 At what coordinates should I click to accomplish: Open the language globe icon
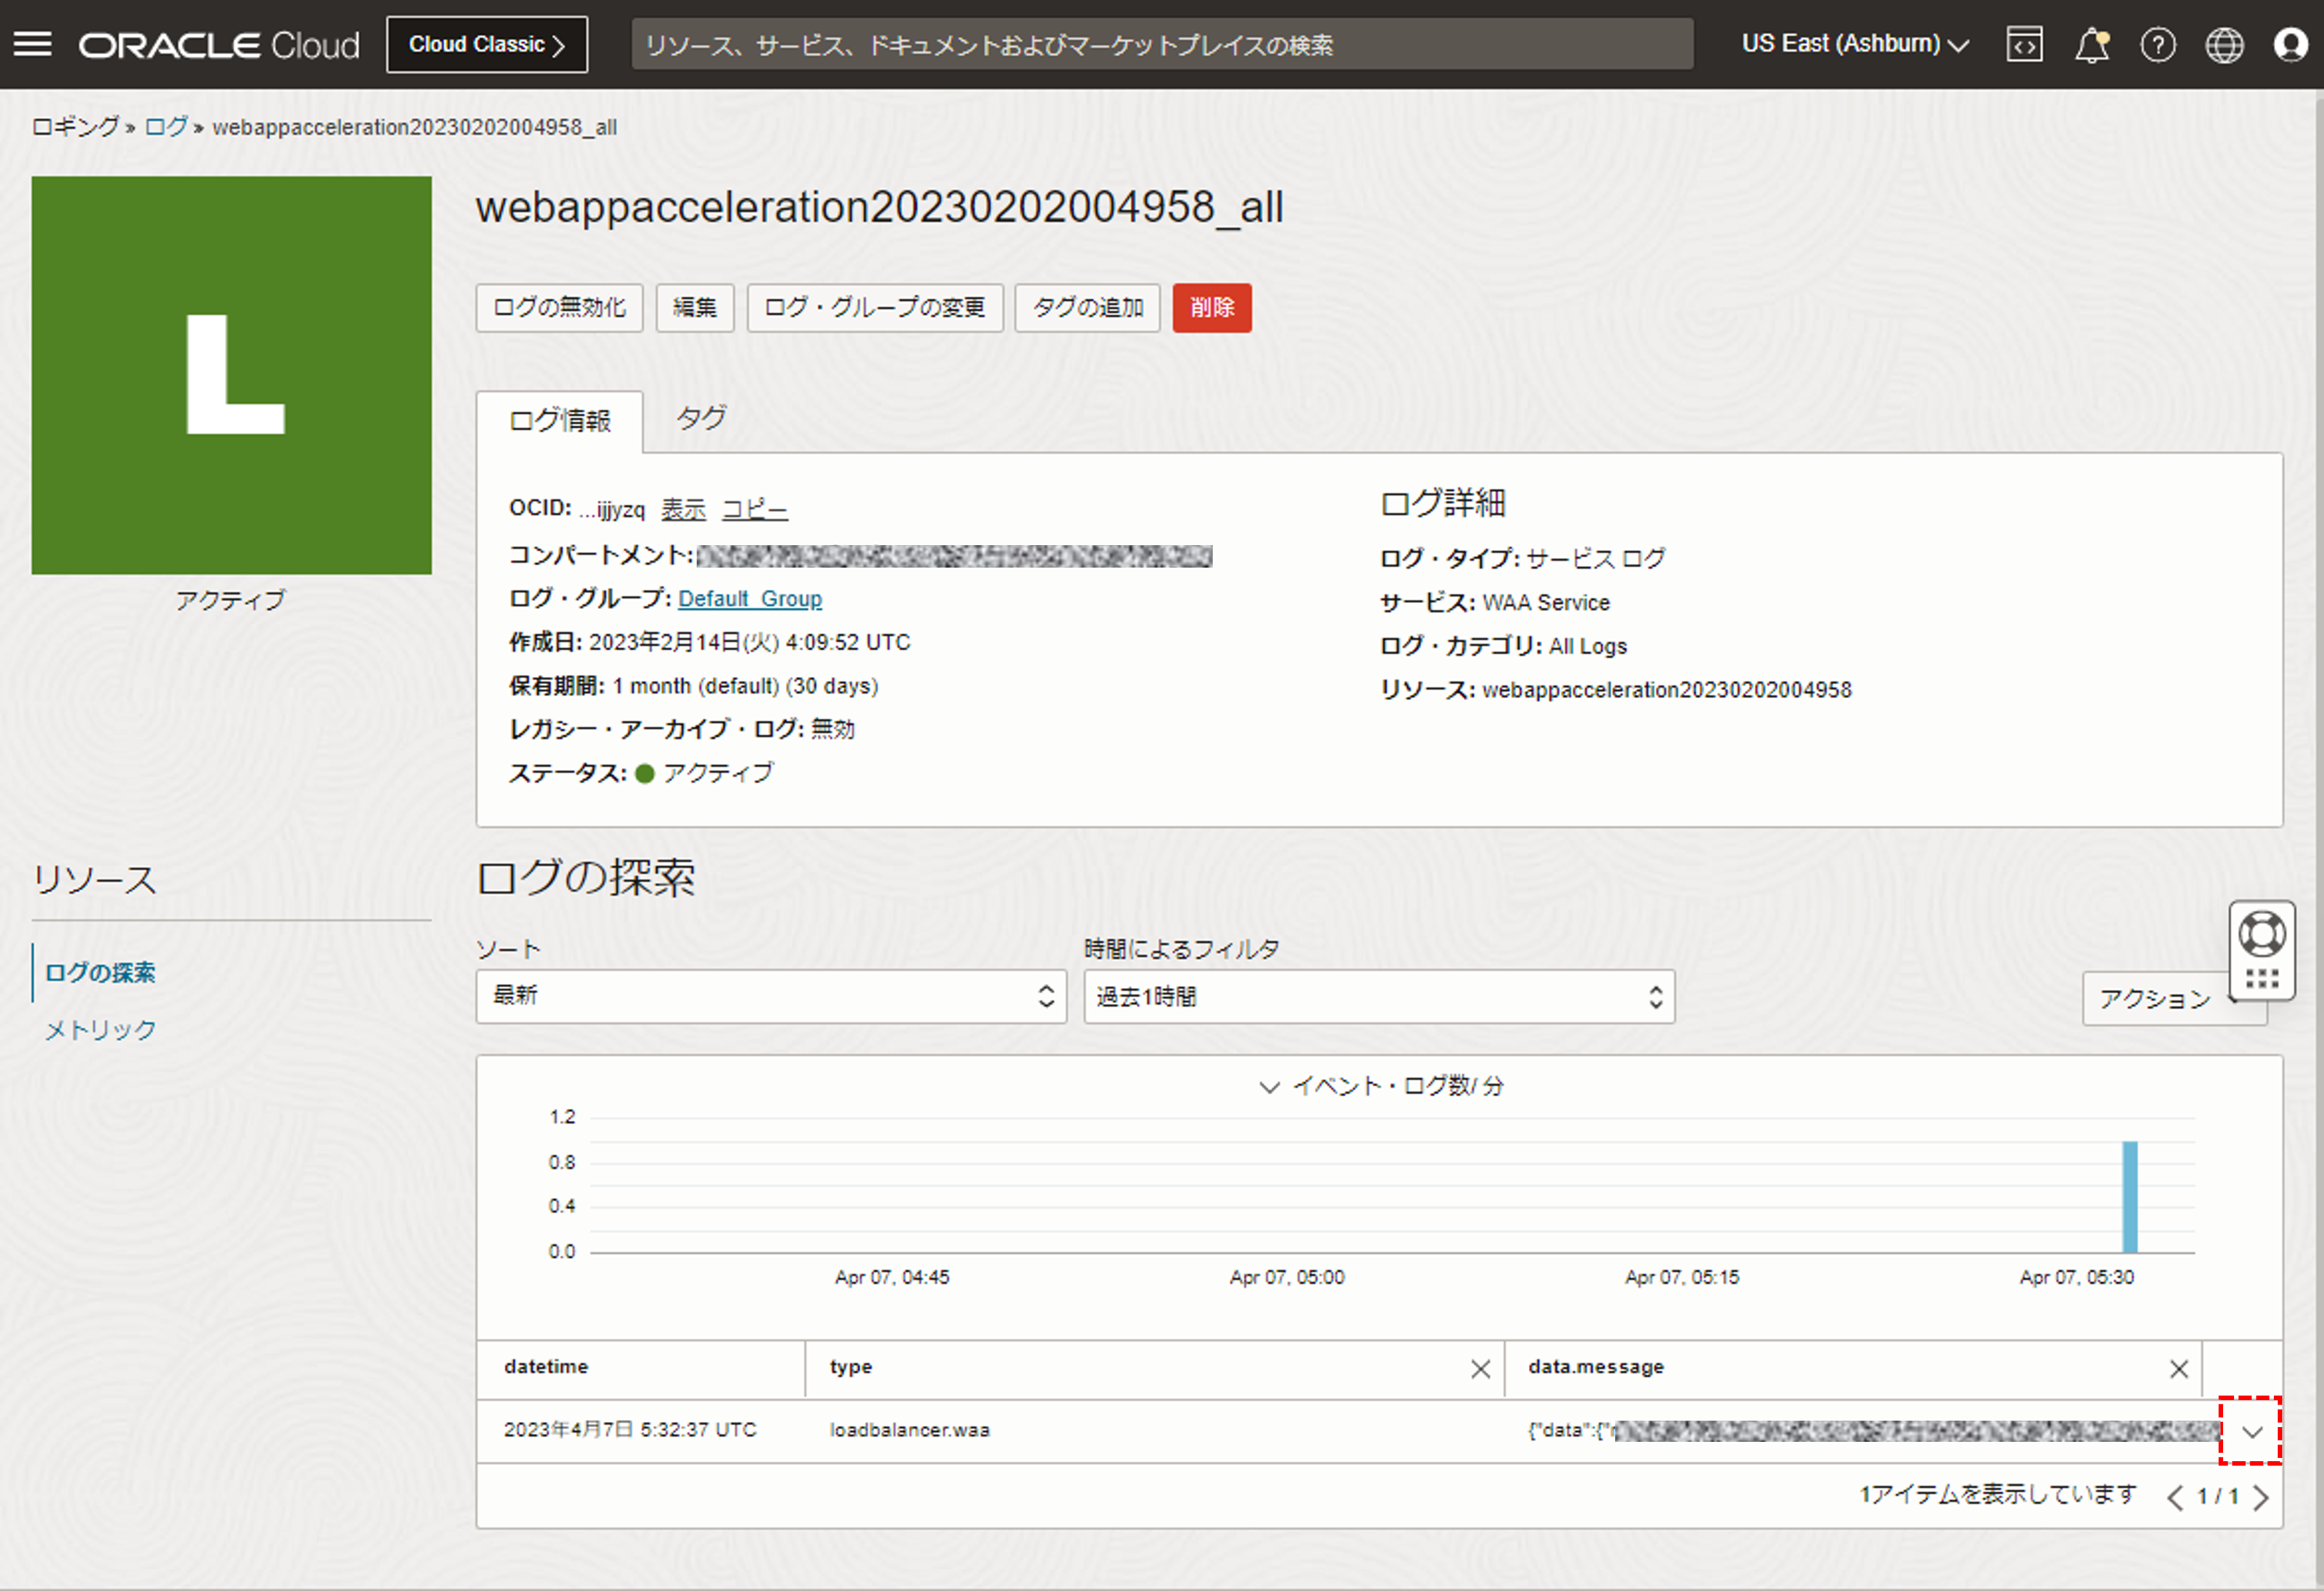click(x=2224, y=45)
